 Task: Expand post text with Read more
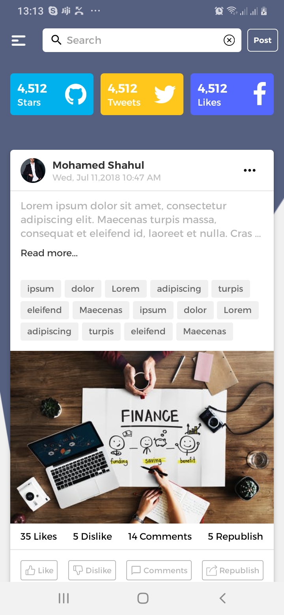(49, 253)
